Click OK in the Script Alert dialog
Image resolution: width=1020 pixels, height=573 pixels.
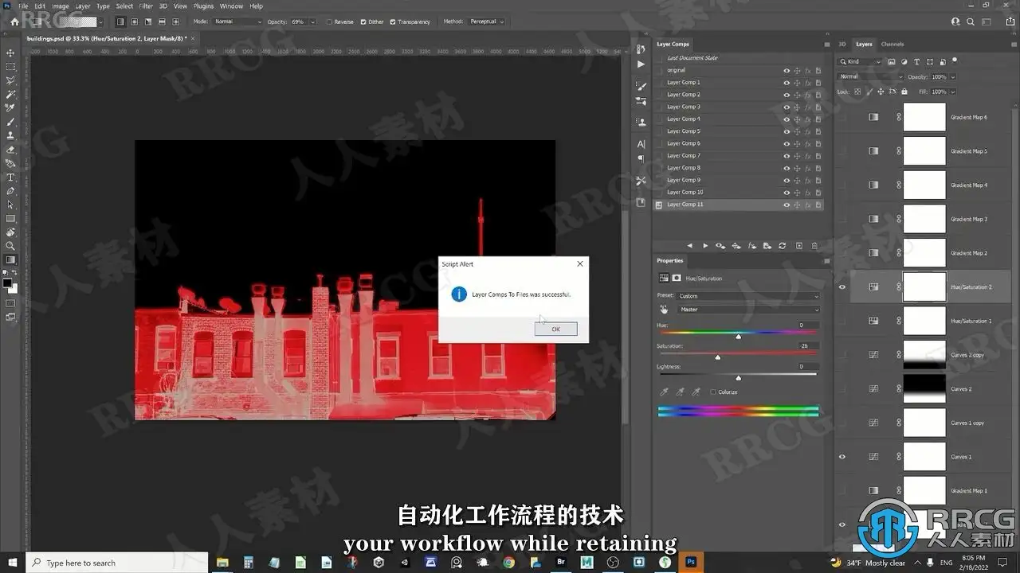click(x=555, y=329)
